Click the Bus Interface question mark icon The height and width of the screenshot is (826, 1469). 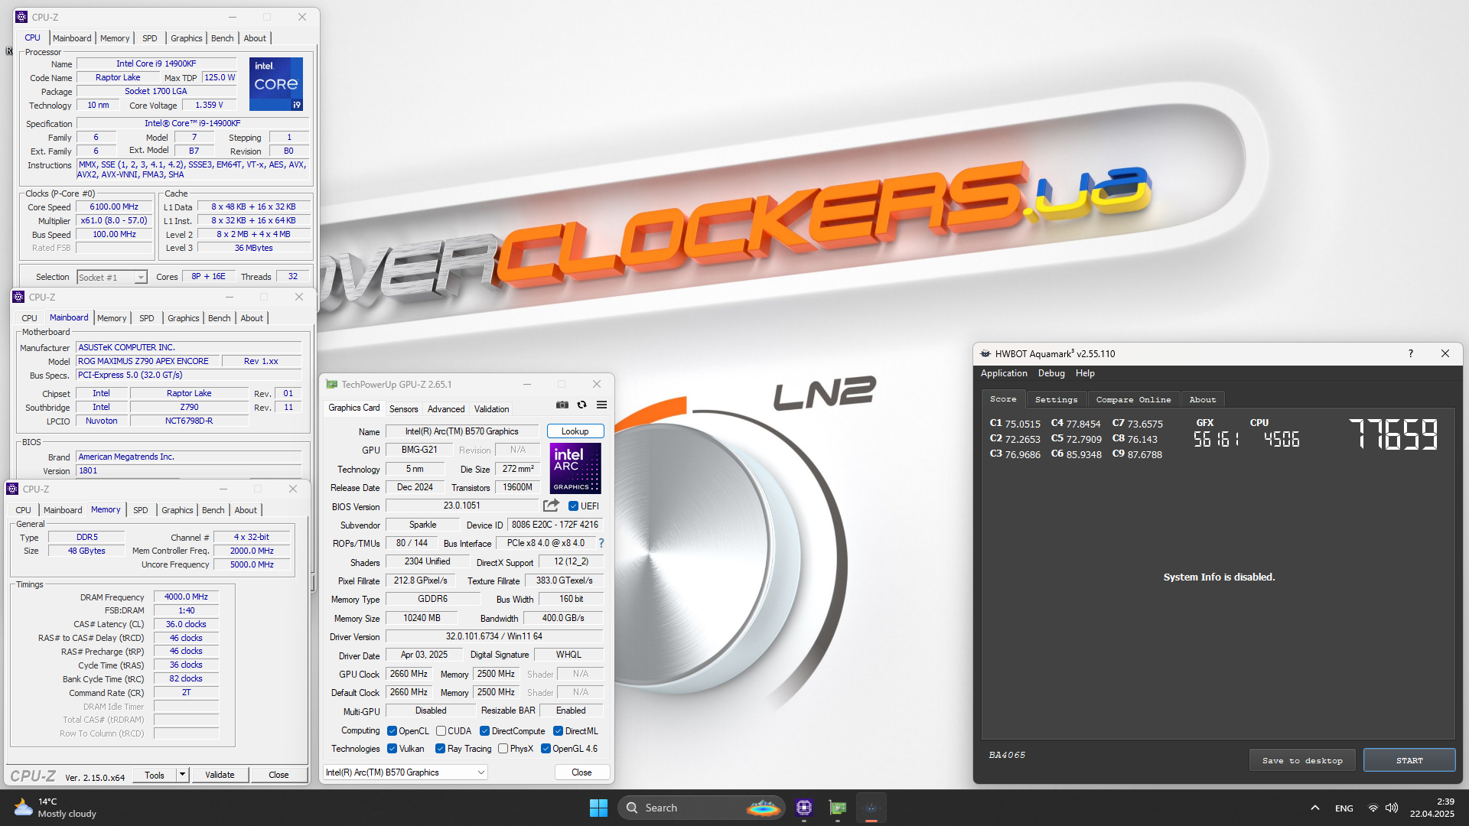601,543
